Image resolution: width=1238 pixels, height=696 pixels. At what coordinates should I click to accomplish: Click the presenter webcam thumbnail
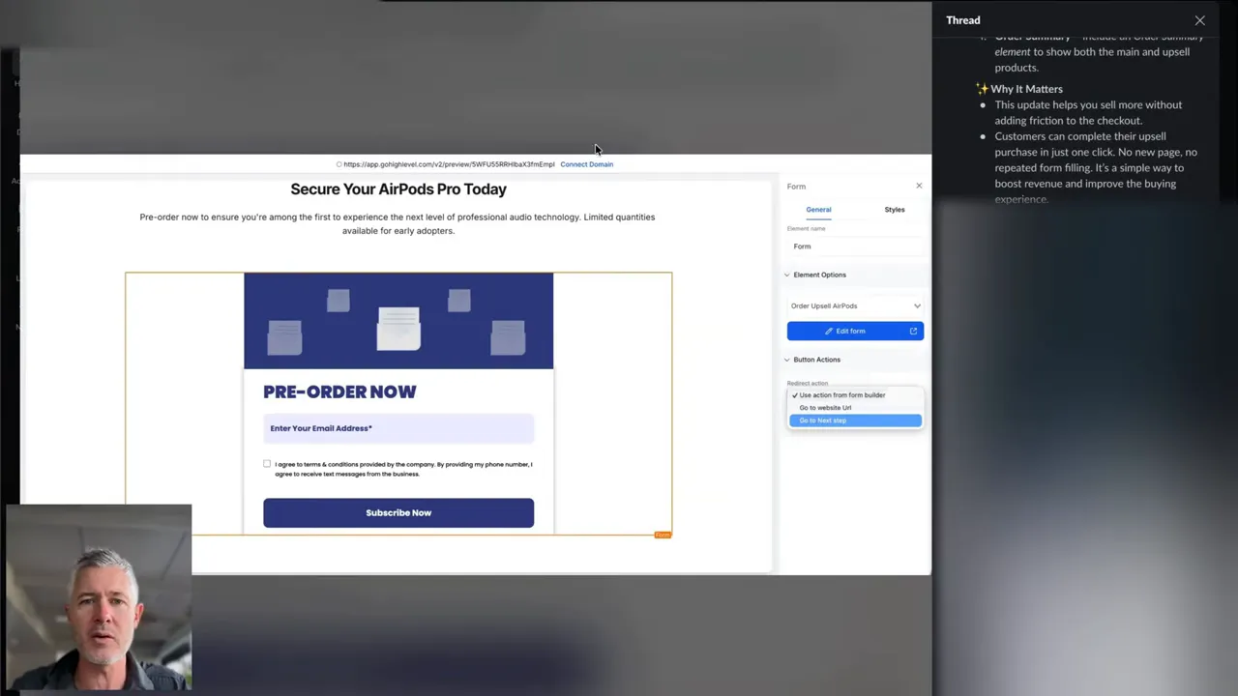[x=99, y=597]
